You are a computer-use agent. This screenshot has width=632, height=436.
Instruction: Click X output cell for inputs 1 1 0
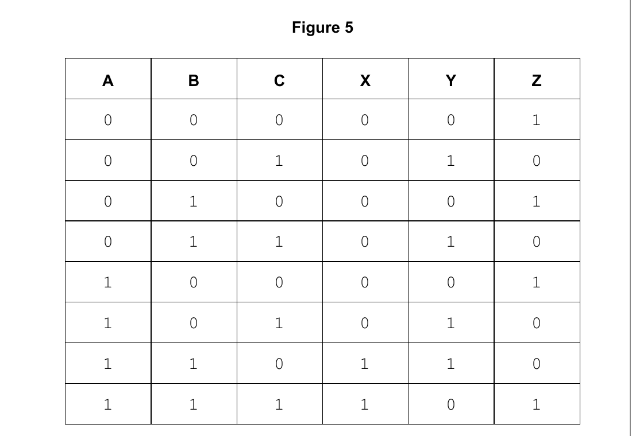[365, 364]
